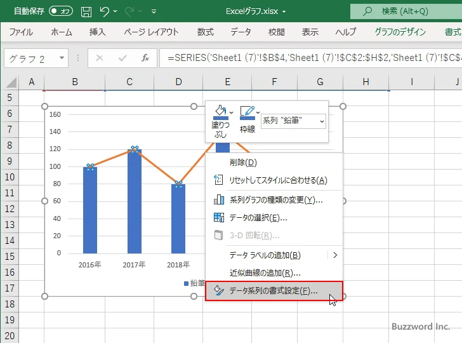This screenshot has width=462, height=343.
Task: Open the Undo history dropdown arrow
Action: [115, 11]
